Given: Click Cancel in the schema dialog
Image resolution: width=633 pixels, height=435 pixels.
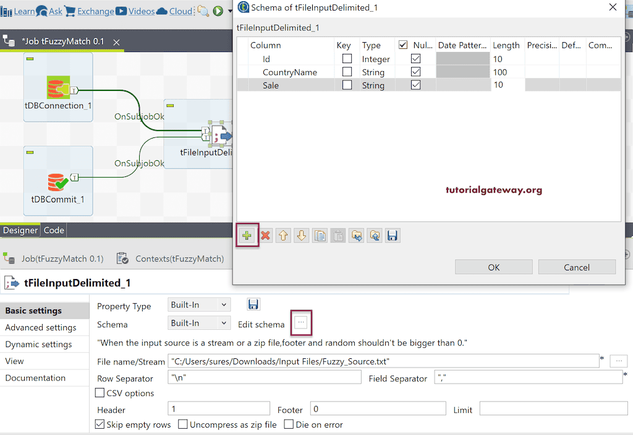Looking at the screenshot, I should [x=577, y=267].
